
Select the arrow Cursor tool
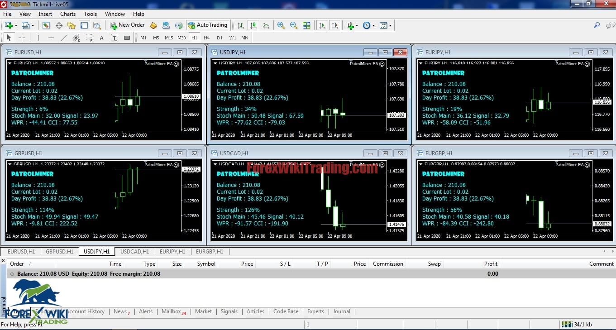tap(9, 38)
